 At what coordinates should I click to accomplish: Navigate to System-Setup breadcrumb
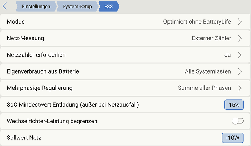[77, 7]
